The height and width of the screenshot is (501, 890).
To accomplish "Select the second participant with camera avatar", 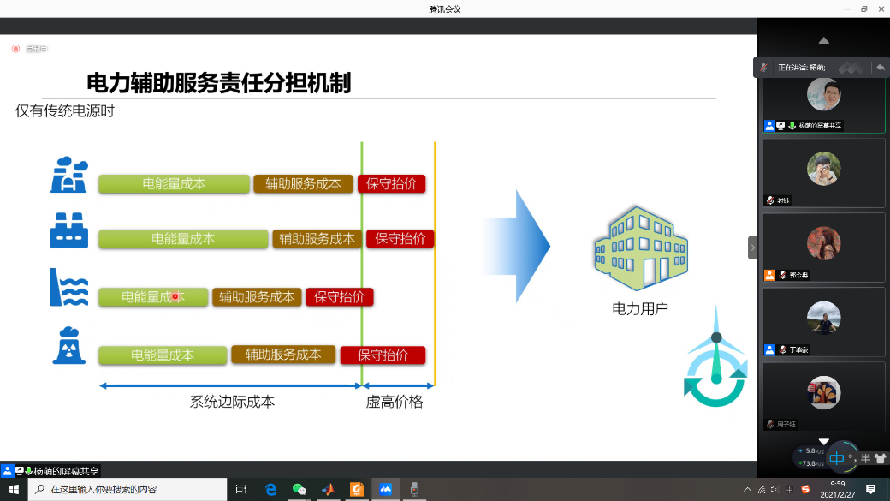I will point(823,172).
